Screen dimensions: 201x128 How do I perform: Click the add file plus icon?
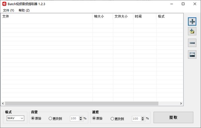pyautogui.click(x=192, y=22)
